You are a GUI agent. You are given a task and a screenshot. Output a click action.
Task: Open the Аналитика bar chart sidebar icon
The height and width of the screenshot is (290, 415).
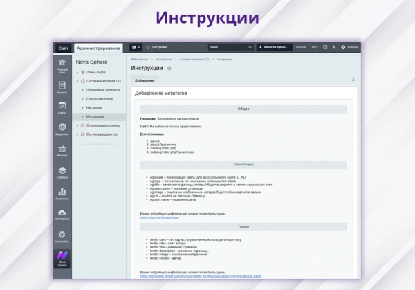point(62,194)
